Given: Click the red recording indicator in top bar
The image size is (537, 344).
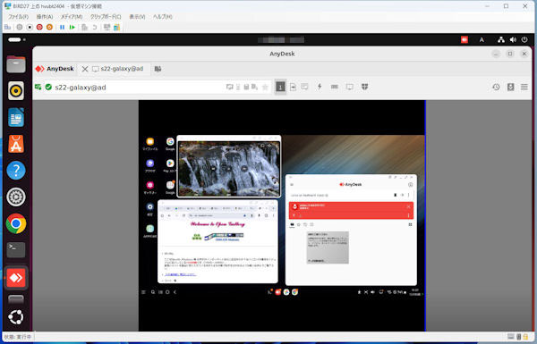Looking at the screenshot, I should point(464,39).
